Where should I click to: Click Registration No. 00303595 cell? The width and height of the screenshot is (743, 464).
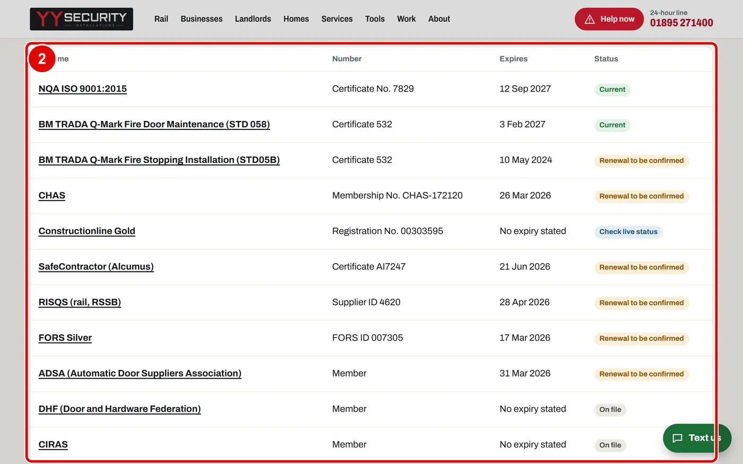coord(387,231)
